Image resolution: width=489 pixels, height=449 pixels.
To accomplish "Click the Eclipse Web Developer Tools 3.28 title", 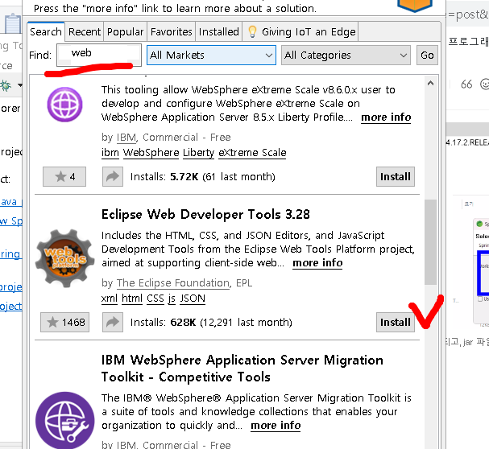I will (x=205, y=215).
